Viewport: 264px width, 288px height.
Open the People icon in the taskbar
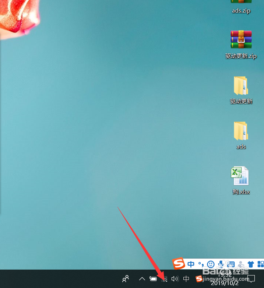click(126, 279)
